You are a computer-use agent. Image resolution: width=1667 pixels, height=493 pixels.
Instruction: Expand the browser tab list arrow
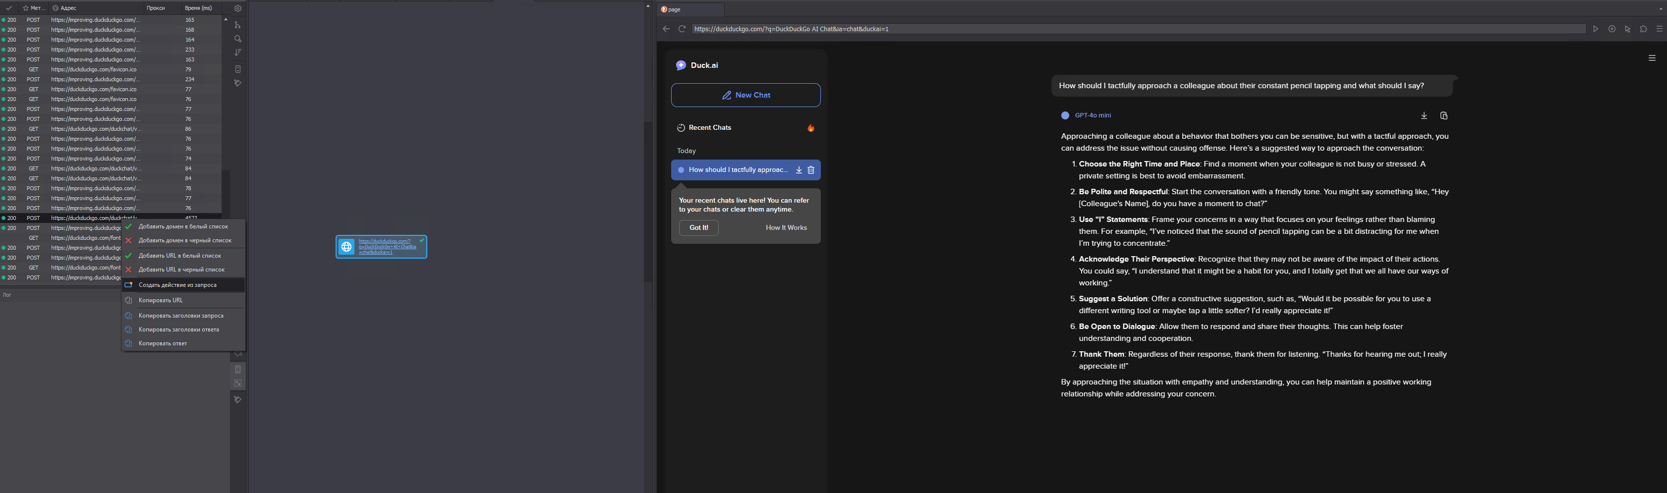tap(1661, 10)
